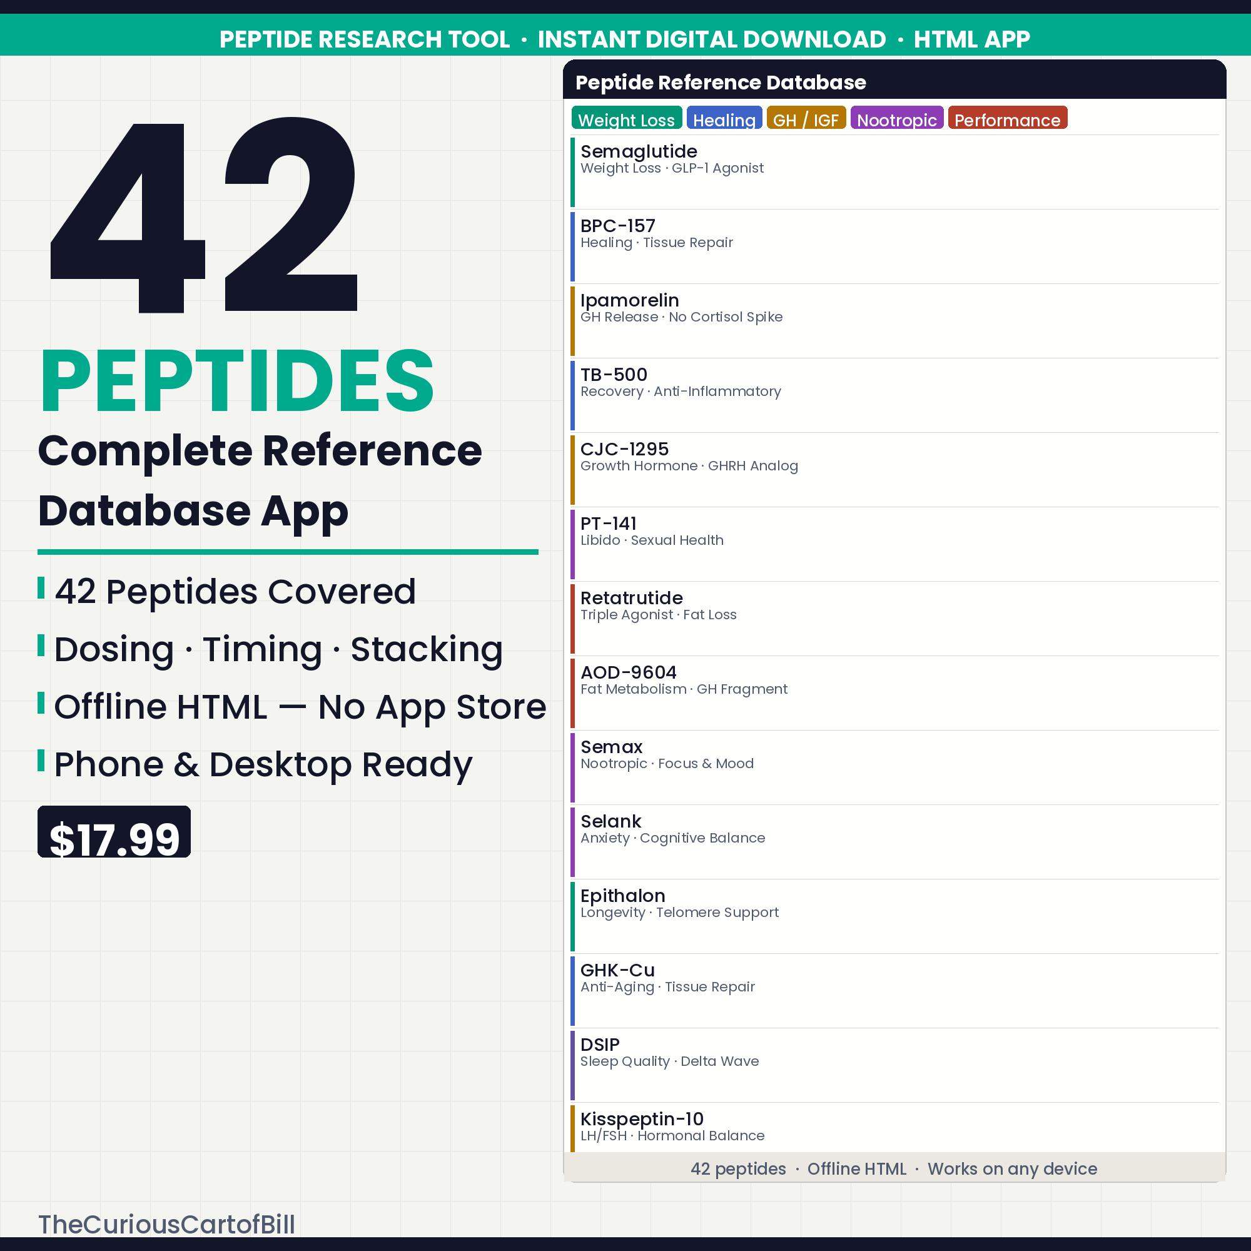Click "Sleep Quality · Delta Wave" text

tap(669, 1062)
